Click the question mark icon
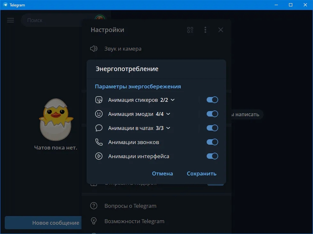The image size is (313, 234). (x=94, y=206)
